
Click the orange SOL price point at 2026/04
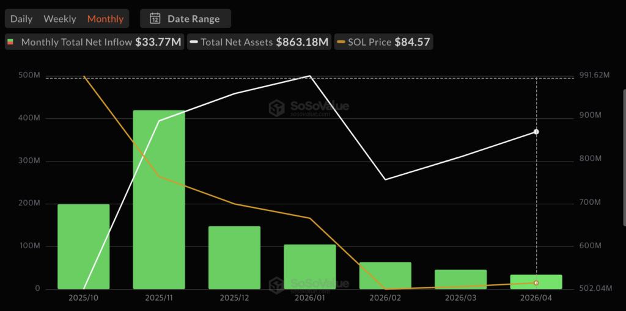click(x=536, y=283)
